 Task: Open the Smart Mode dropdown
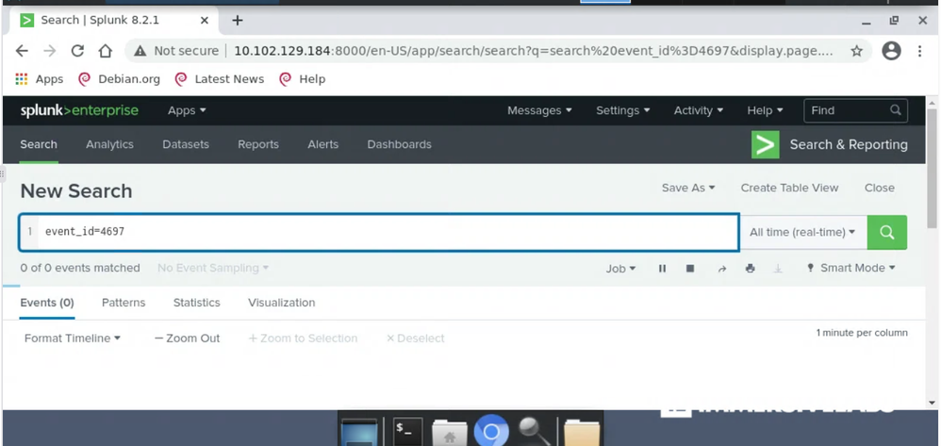(x=851, y=268)
